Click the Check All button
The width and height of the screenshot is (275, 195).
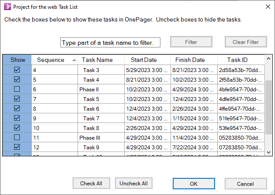coord(91,183)
